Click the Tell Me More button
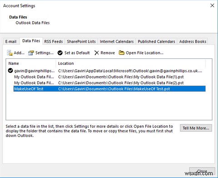218x178 pixels. (x=196, y=128)
